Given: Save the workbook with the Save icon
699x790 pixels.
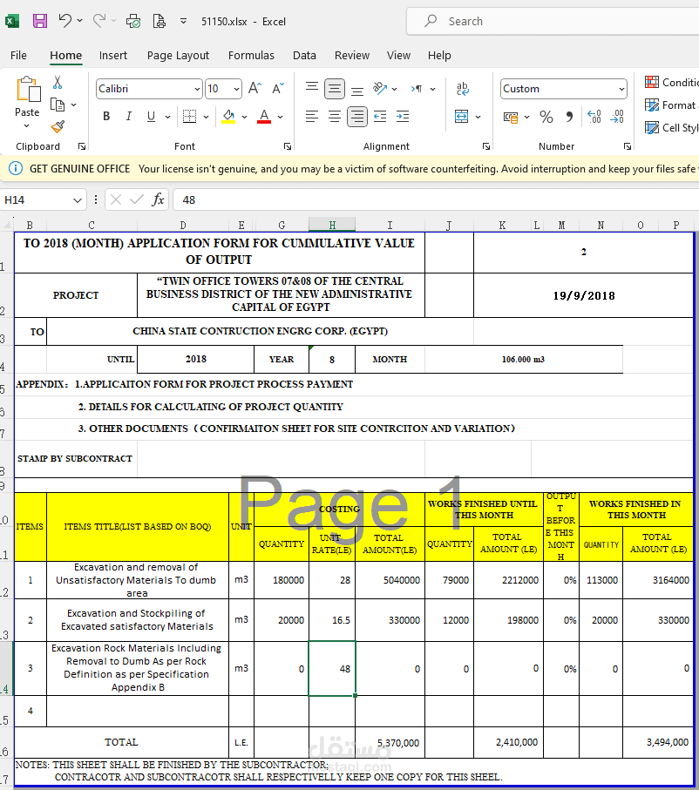Looking at the screenshot, I should pyautogui.click(x=40, y=21).
